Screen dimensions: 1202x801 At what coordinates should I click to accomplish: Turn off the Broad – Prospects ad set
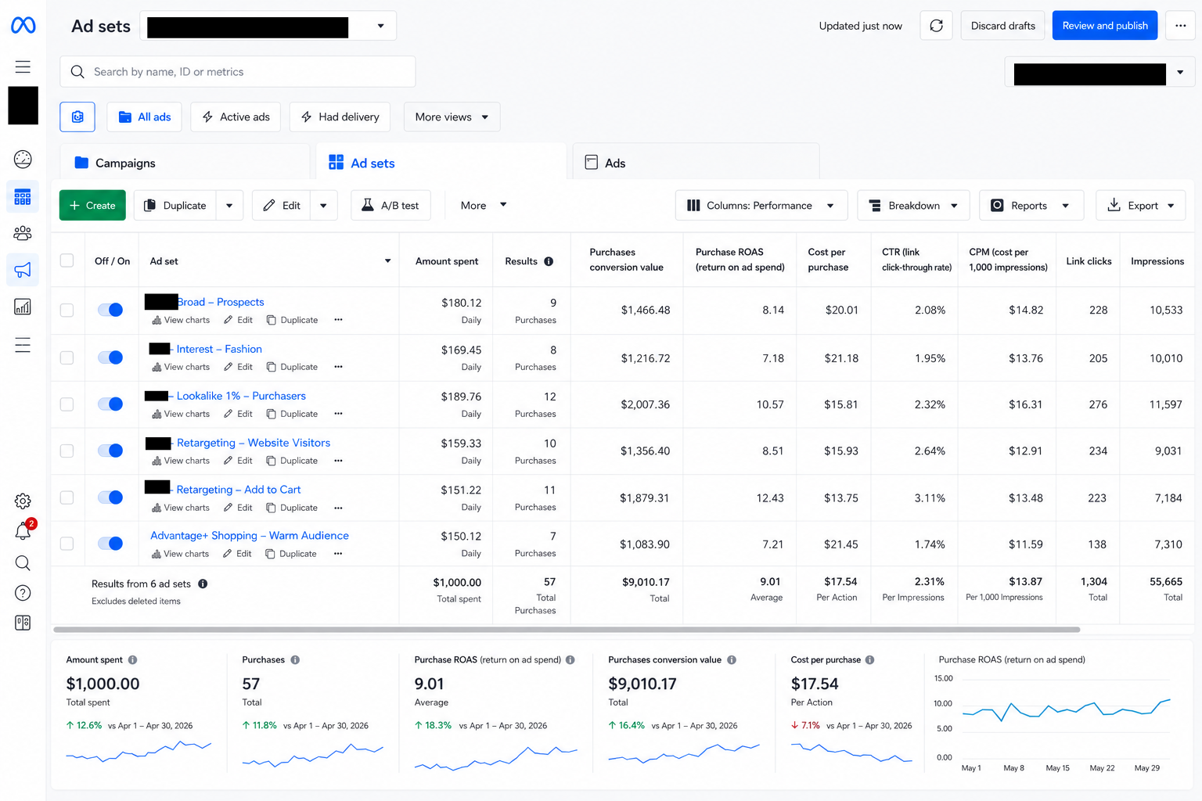[x=110, y=310]
